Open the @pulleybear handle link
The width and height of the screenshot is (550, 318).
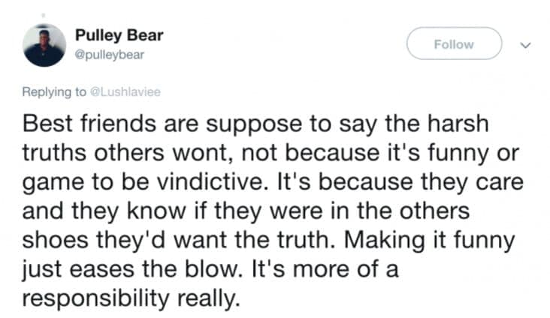tap(110, 55)
